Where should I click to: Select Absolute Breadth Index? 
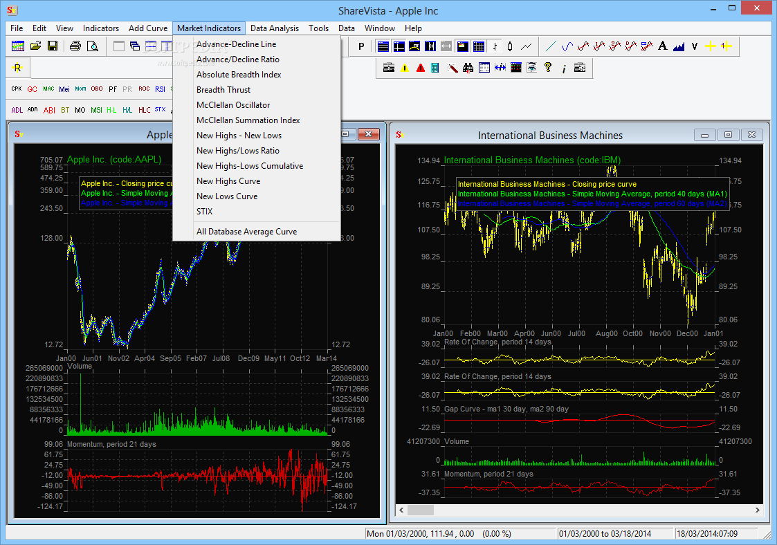point(257,74)
